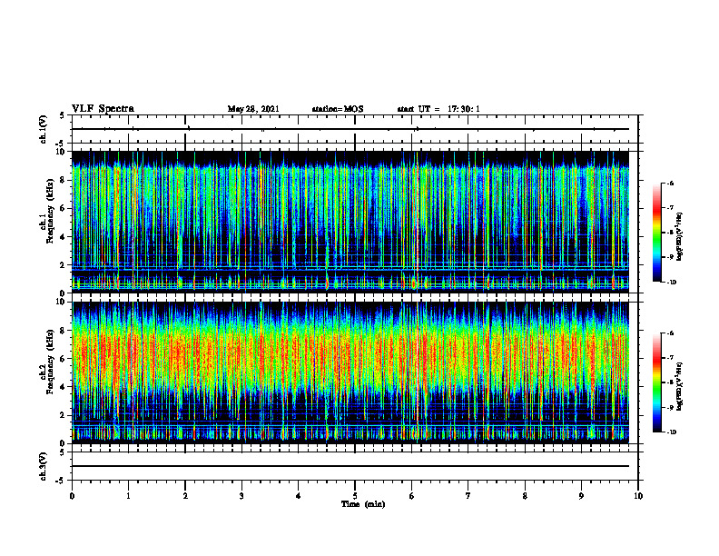This screenshot has height=556, width=719.
Task: Click the ch.3 voltage waveform trace
Action: click(x=350, y=466)
